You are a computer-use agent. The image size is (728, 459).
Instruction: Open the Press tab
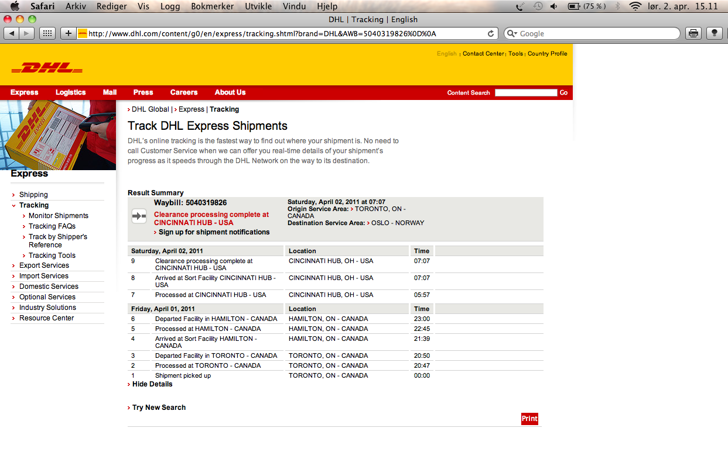[143, 92]
